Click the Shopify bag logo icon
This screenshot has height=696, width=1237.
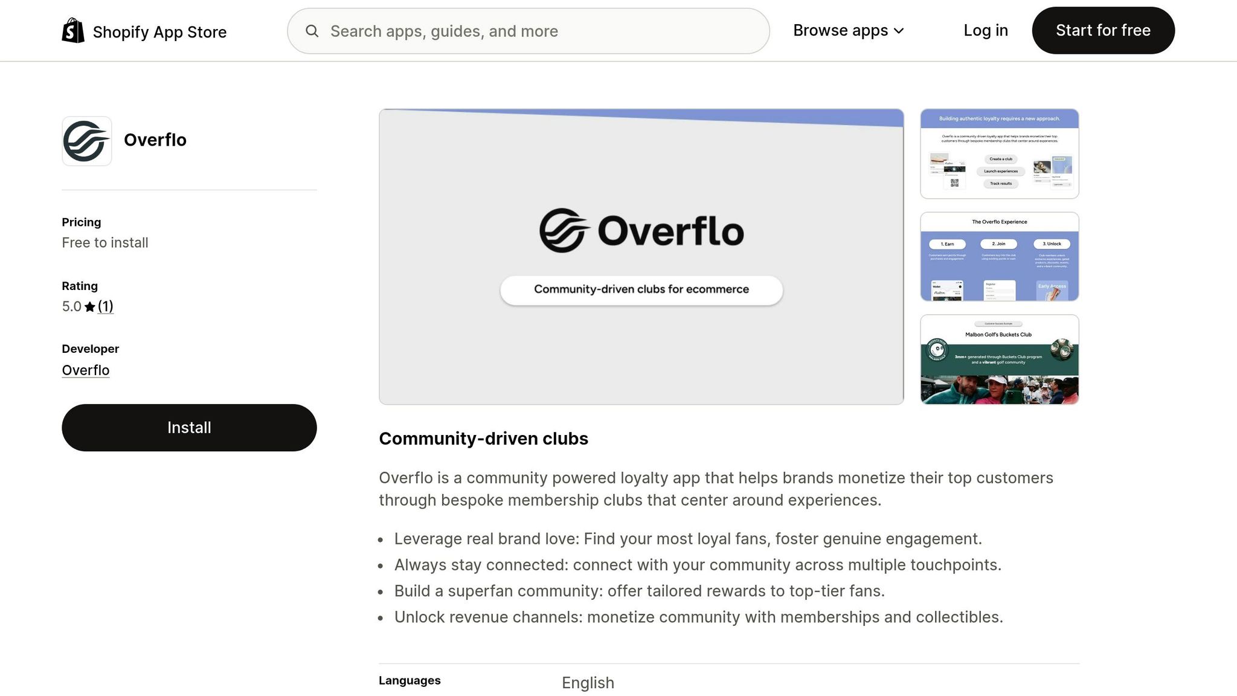click(73, 30)
